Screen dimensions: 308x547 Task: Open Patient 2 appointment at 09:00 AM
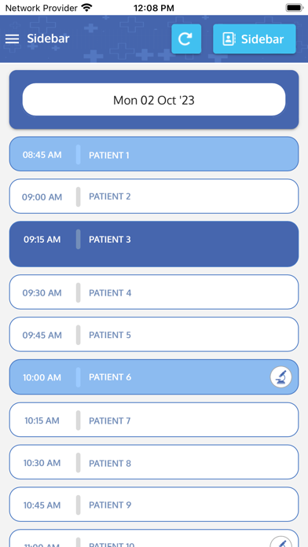point(154,196)
